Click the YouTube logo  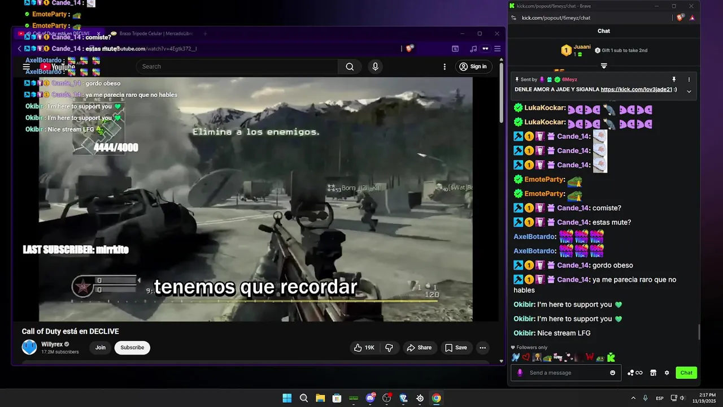click(57, 67)
